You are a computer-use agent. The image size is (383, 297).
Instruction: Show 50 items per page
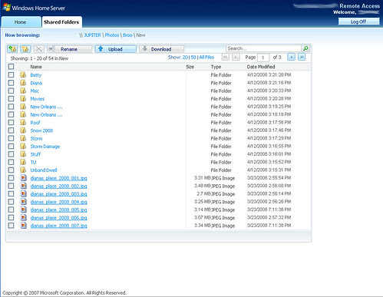click(193, 58)
